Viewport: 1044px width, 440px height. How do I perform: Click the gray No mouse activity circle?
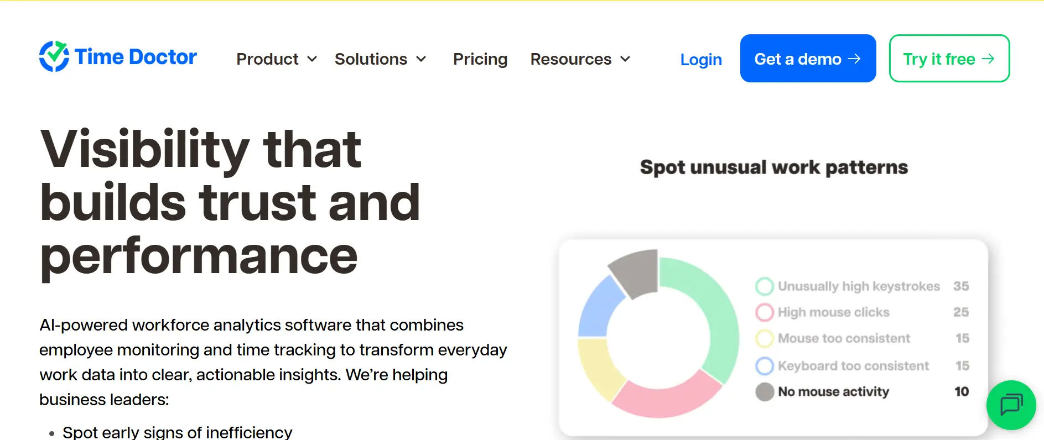765,392
